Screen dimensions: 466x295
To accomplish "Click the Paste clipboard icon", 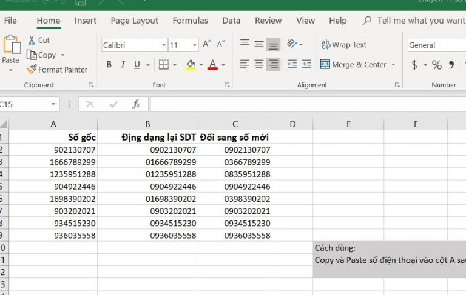I will (12, 44).
